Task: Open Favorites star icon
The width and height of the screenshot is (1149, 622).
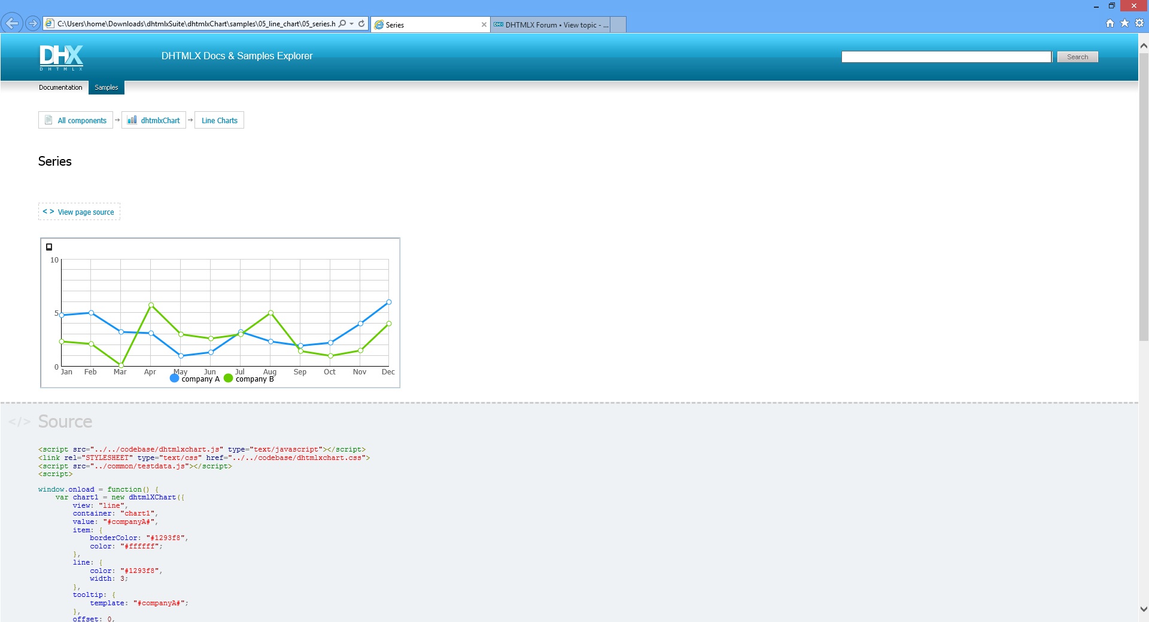Action: point(1124,23)
